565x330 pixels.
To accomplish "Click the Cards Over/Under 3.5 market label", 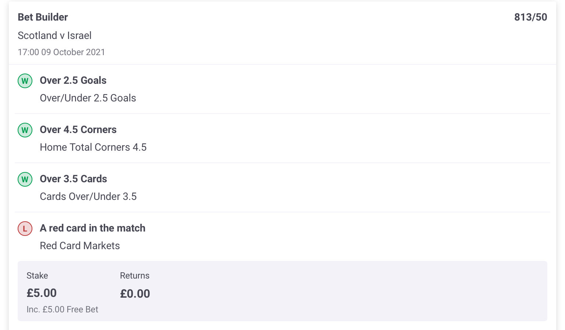I will [x=88, y=197].
